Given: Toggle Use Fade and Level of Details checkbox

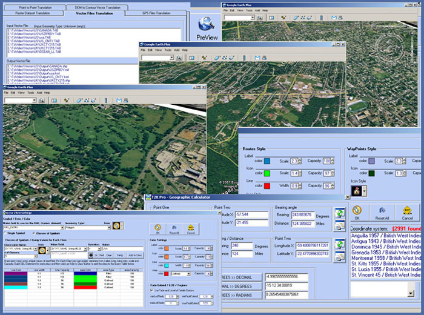Looking at the screenshot, I should point(151,290).
